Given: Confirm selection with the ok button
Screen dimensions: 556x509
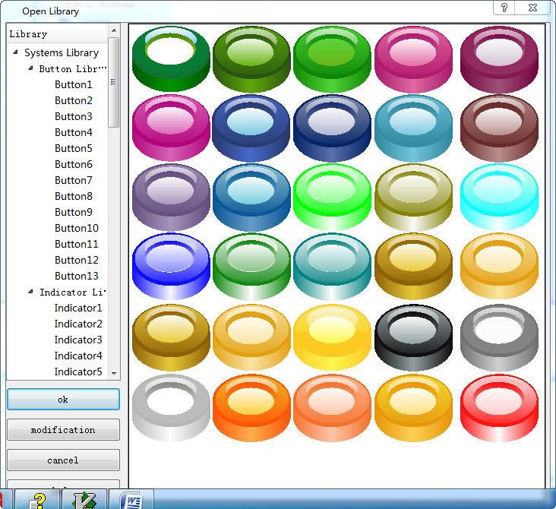Looking at the screenshot, I should [x=63, y=400].
